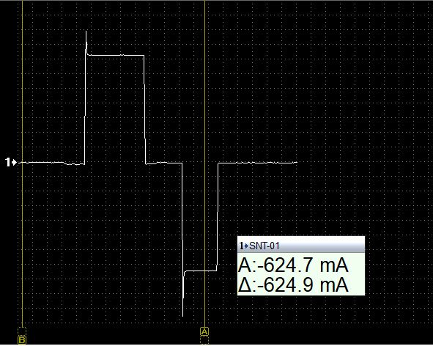Select the cursor A label marker

pyautogui.click(x=204, y=331)
